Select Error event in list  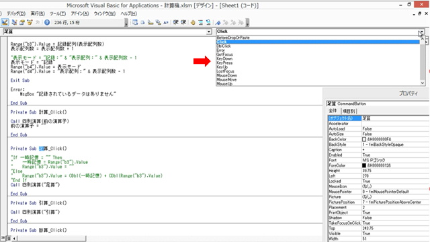pos(318,50)
